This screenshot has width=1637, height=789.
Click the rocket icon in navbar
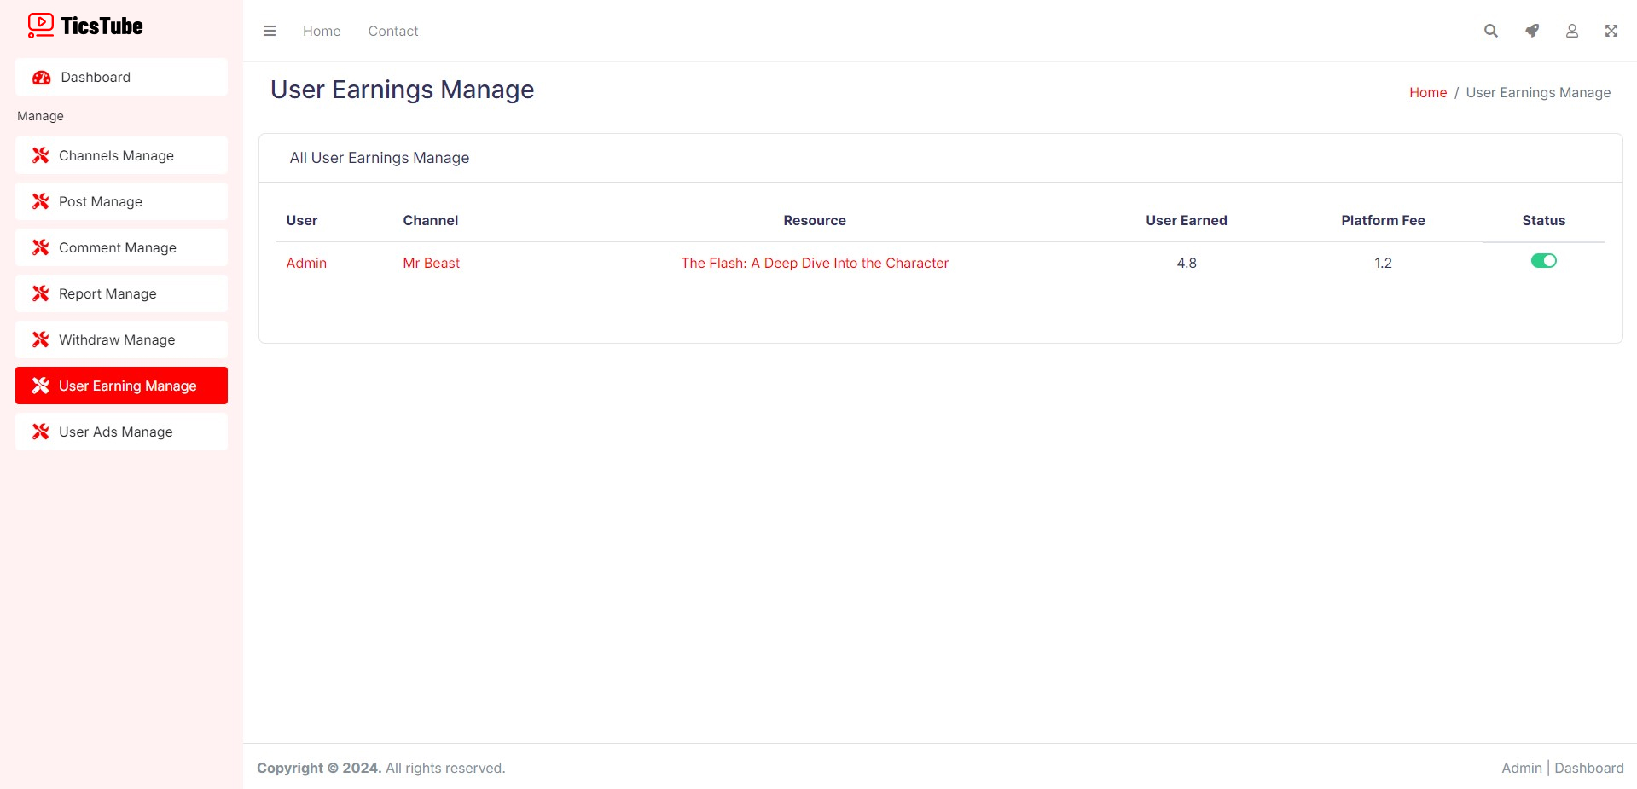point(1531,31)
